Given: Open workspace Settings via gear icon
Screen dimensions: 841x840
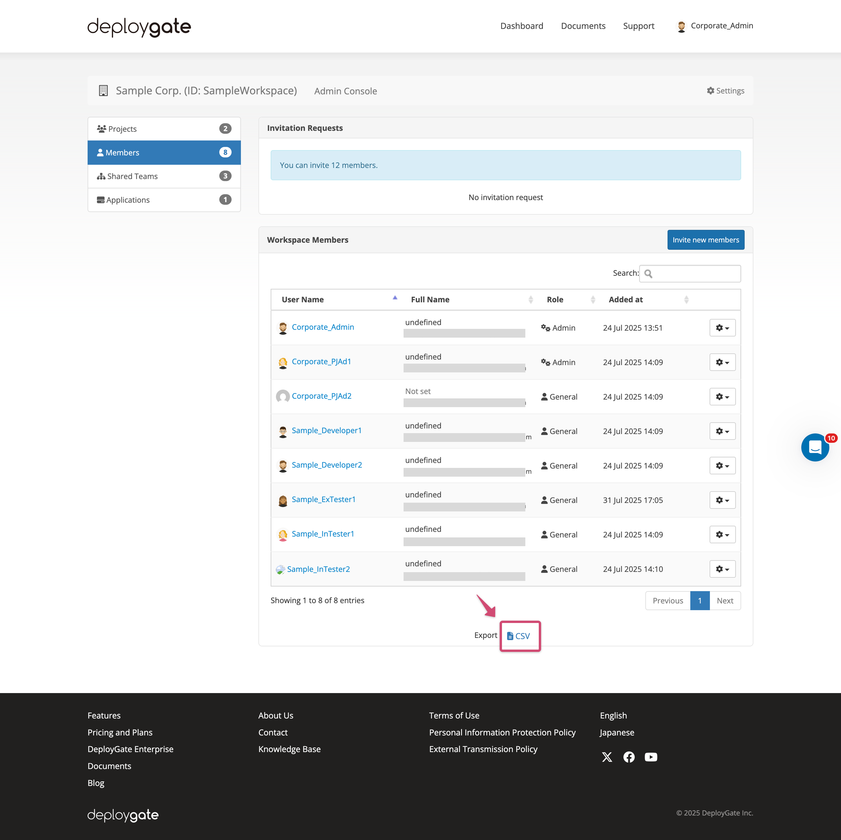Looking at the screenshot, I should pos(725,91).
